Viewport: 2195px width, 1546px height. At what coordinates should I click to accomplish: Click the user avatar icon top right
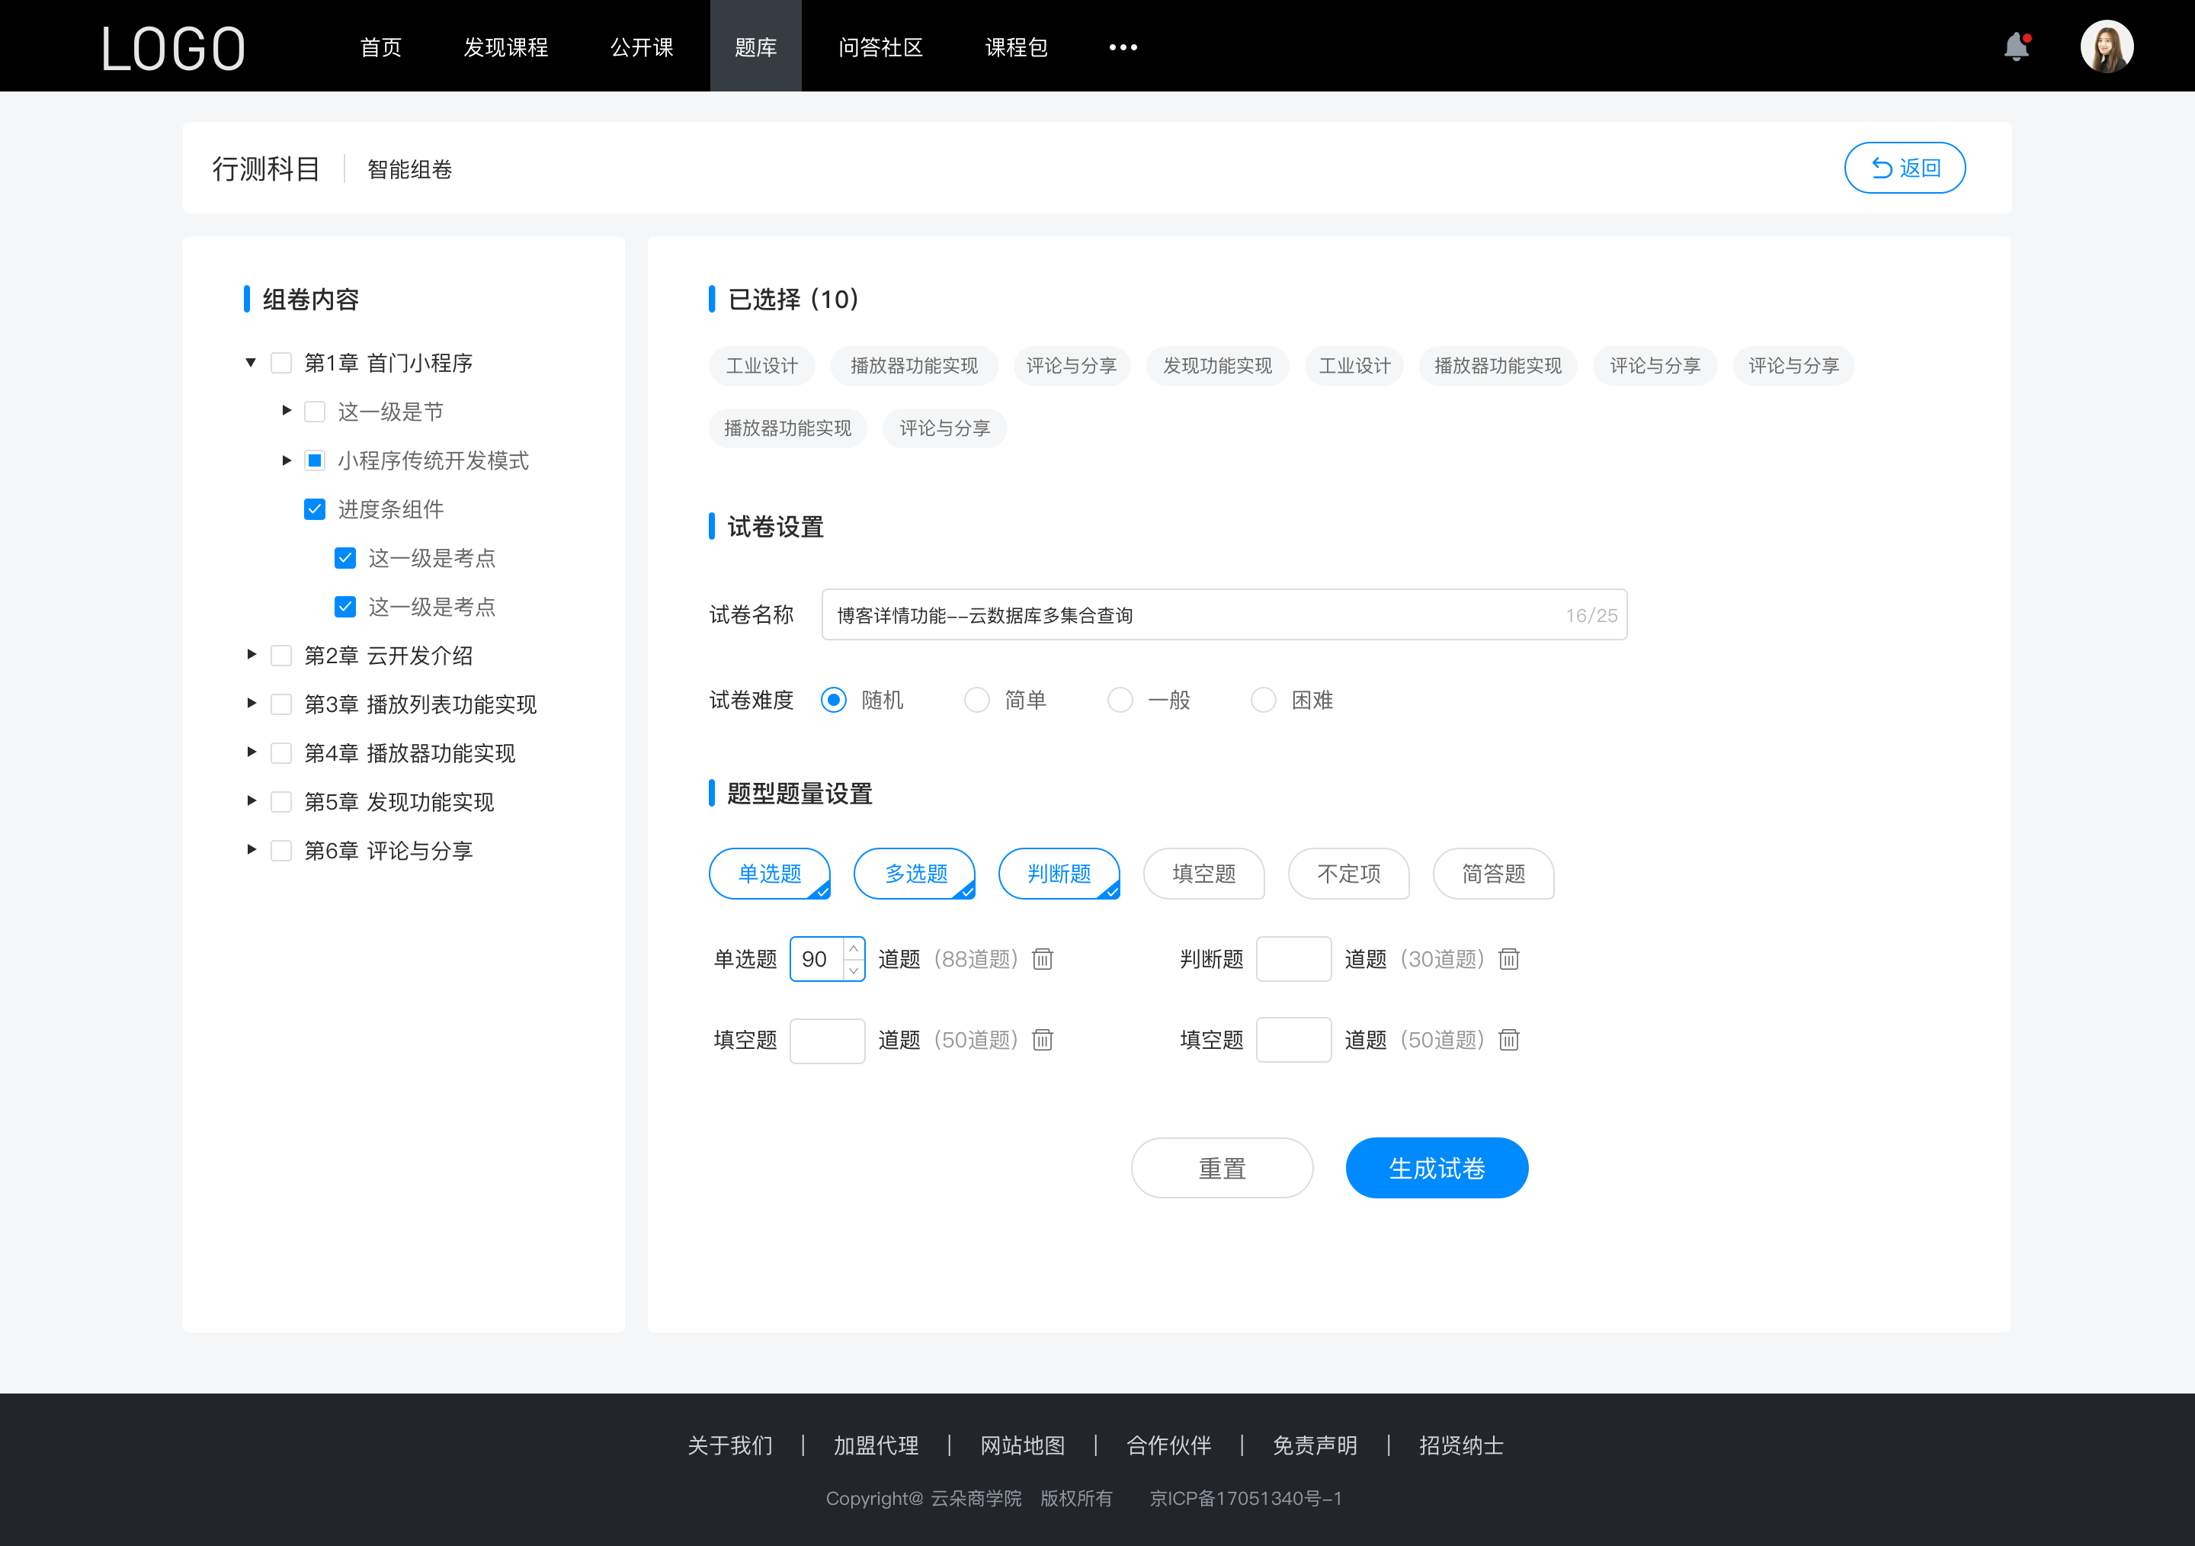[2104, 45]
